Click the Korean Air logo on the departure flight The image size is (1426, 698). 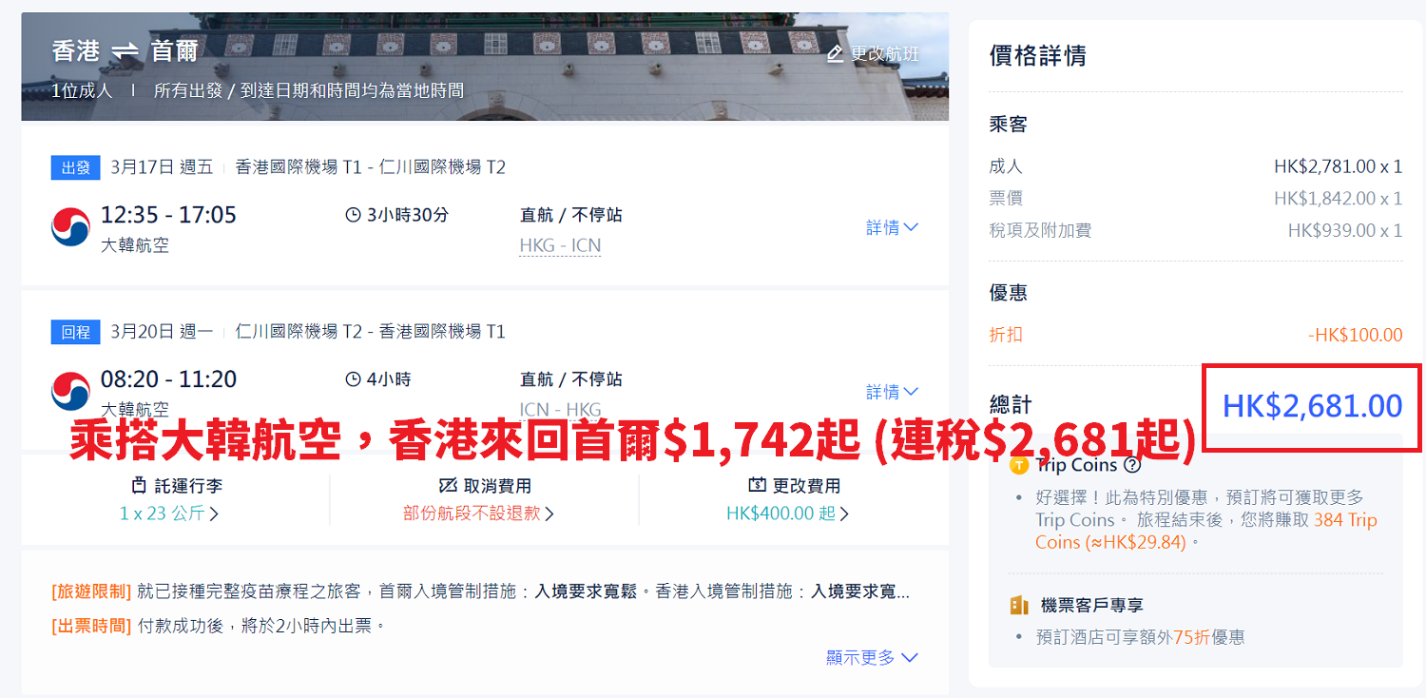(x=70, y=227)
